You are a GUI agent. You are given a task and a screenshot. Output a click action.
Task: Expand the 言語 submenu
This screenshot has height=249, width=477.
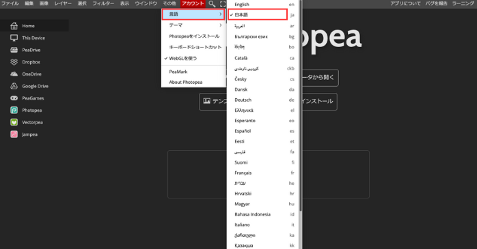click(x=193, y=14)
